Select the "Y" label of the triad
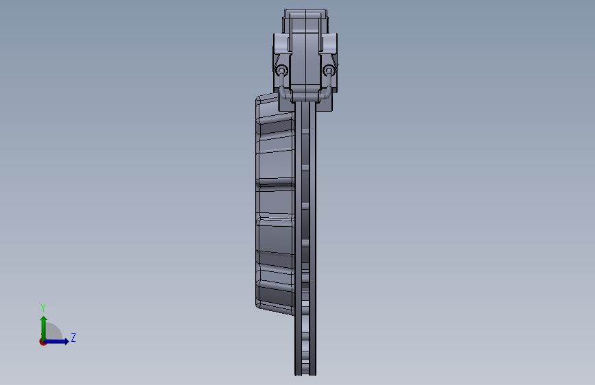Viewport: 595px width, 385px height. tap(43, 308)
